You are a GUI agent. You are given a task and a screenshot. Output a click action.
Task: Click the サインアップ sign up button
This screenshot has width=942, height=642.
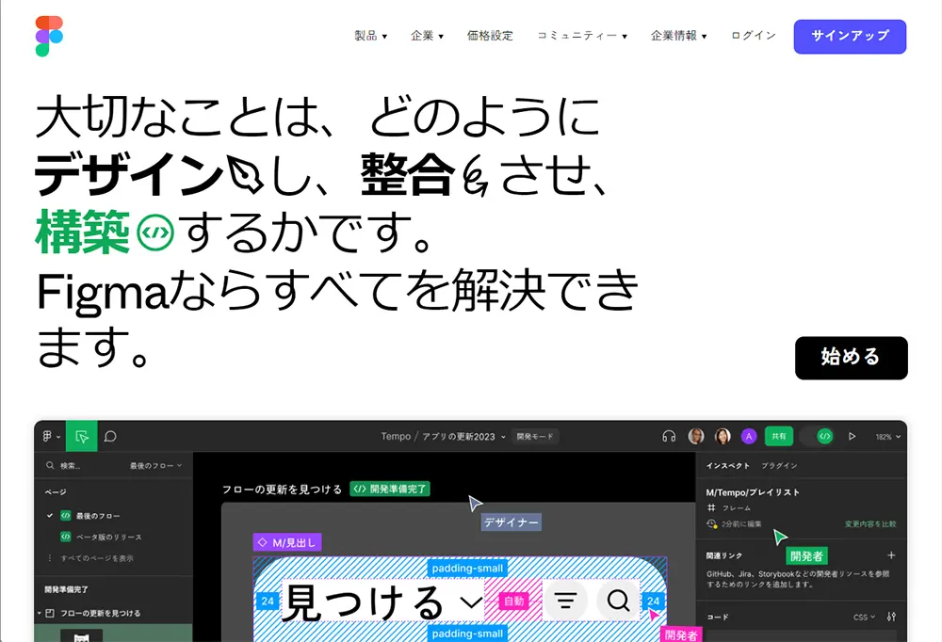pyautogui.click(x=850, y=37)
